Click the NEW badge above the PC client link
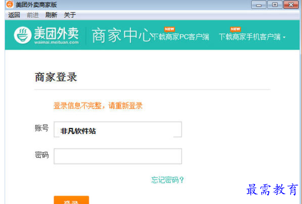The width and height of the screenshot is (302, 204). tap(169, 29)
